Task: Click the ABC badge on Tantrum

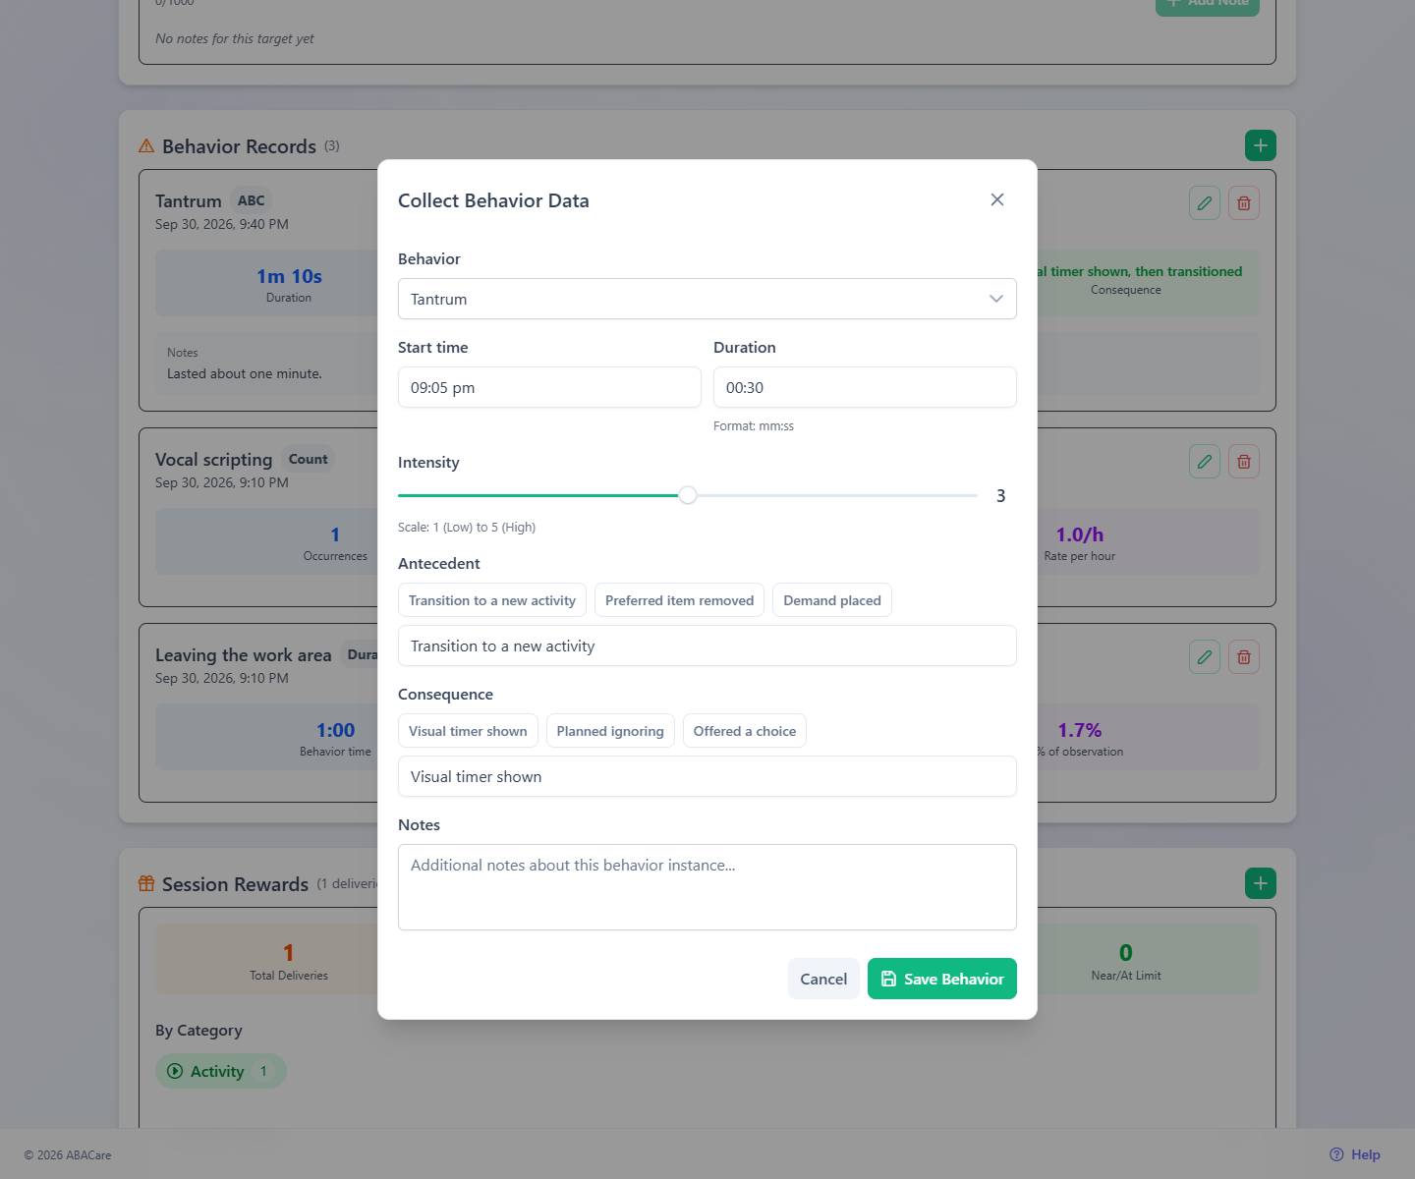Action: 251,200
